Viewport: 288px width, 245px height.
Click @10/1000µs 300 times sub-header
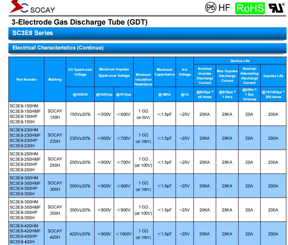click(x=273, y=94)
